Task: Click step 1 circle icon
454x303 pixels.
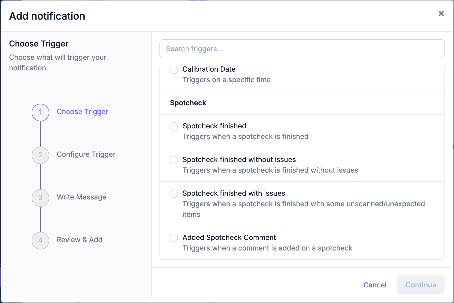Action: point(40,112)
